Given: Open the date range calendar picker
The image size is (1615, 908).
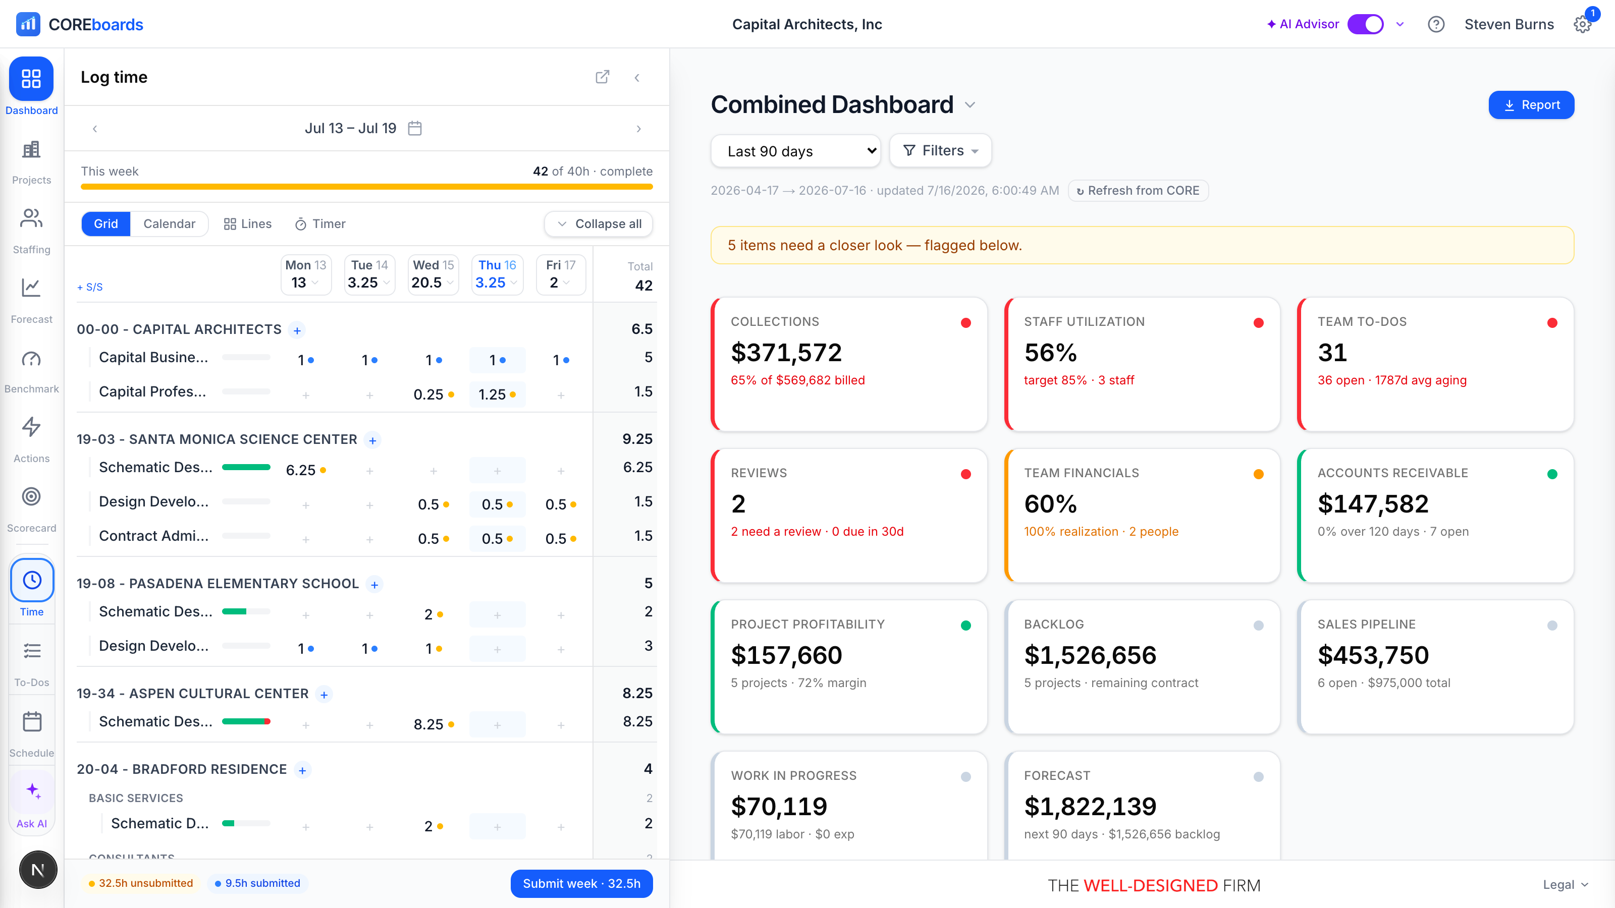Looking at the screenshot, I should [415, 129].
